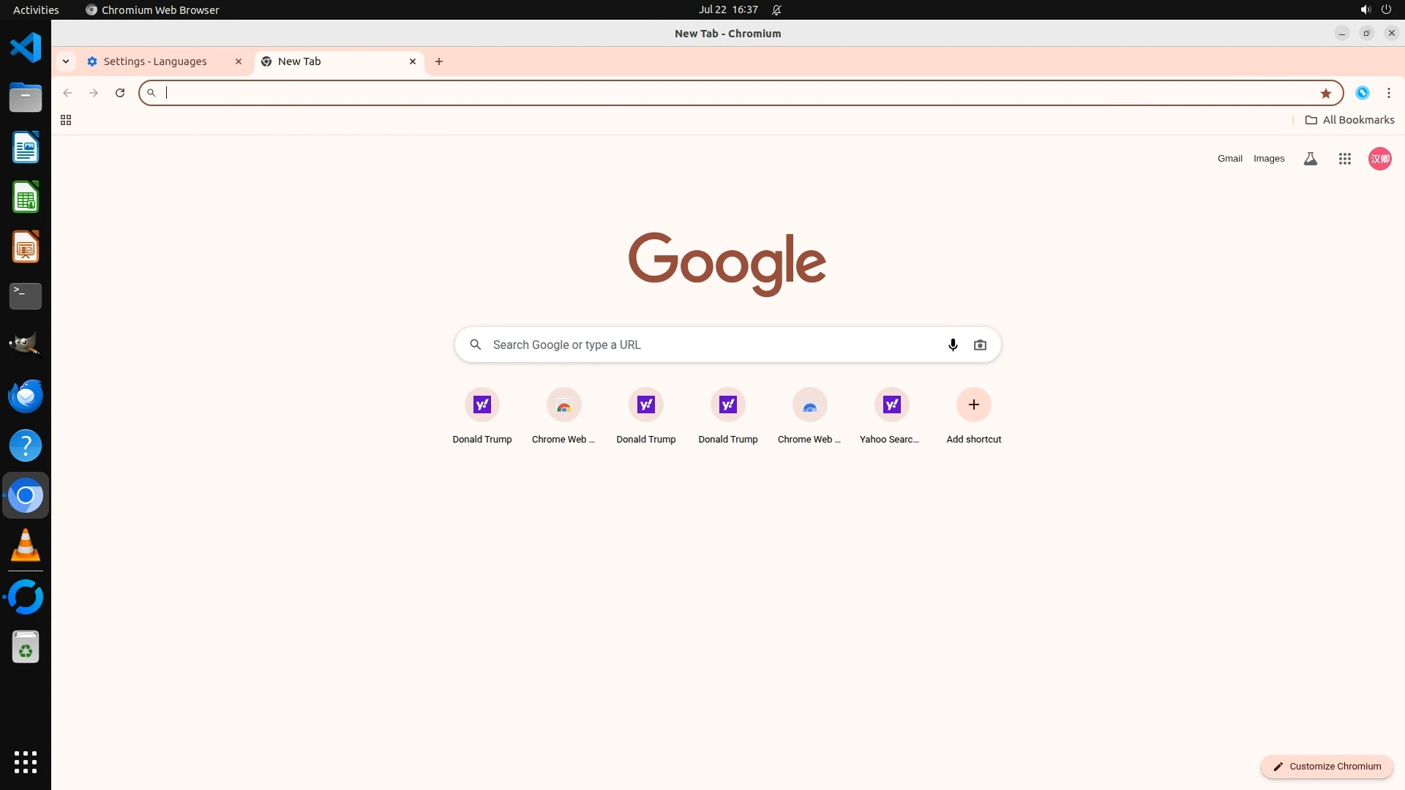1405x790 pixels.
Task: Open VLC media player from dock
Action: 26,546
